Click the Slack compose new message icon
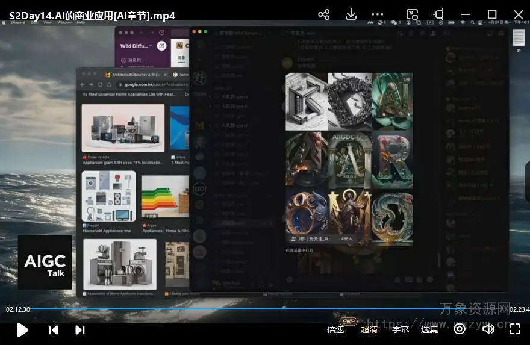This screenshot has height=345, width=530. (x=162, y=46)
